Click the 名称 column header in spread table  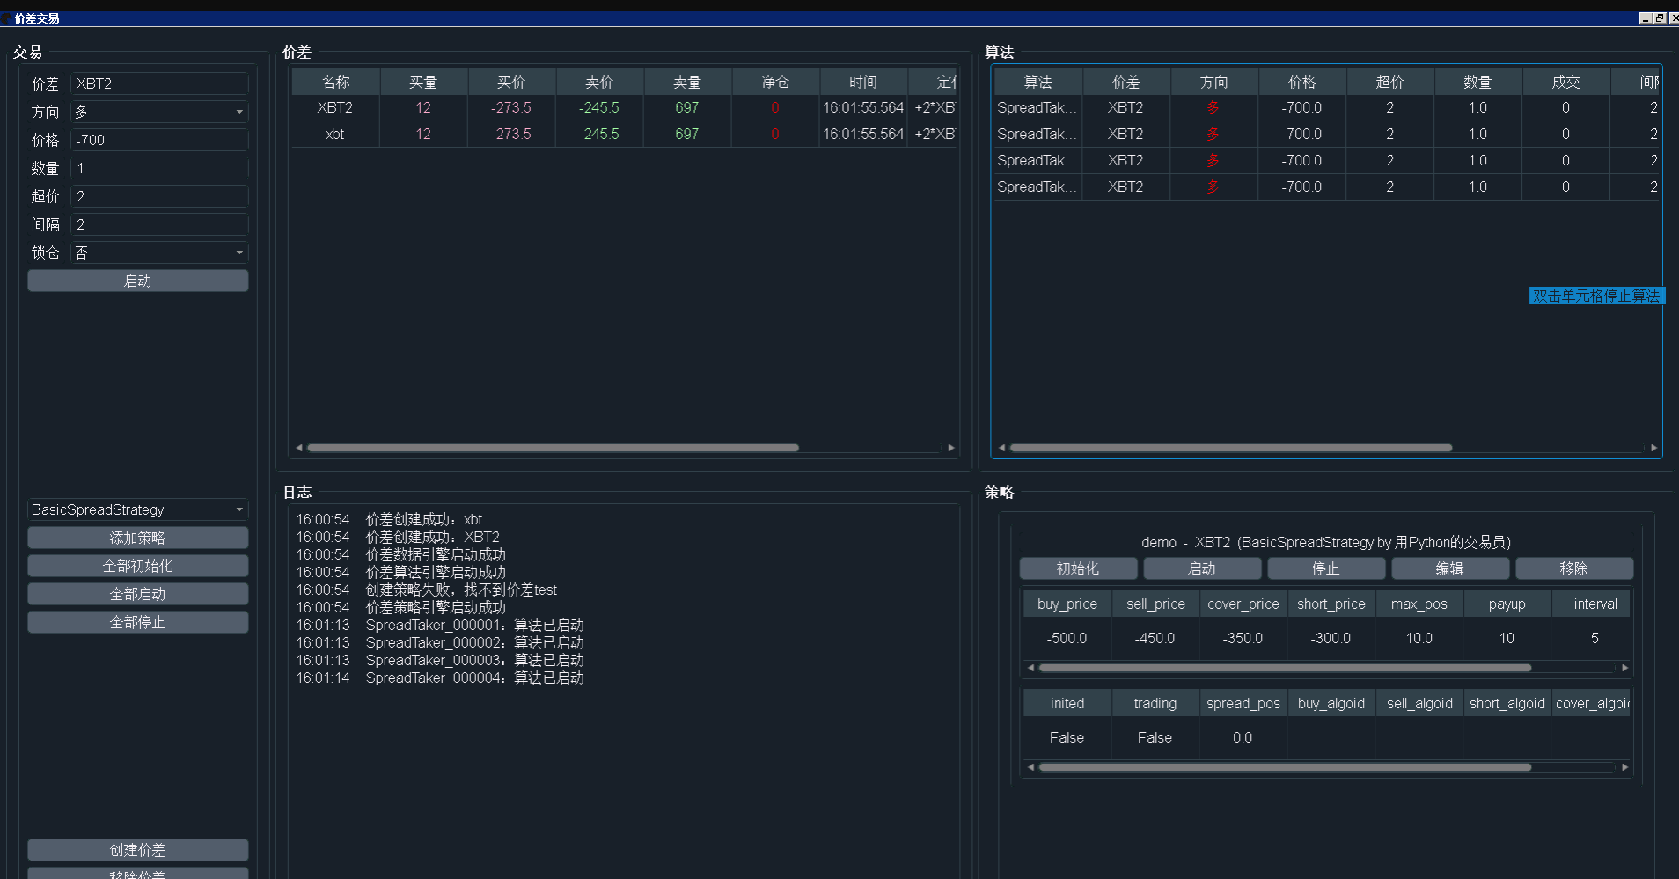[335, 82]
